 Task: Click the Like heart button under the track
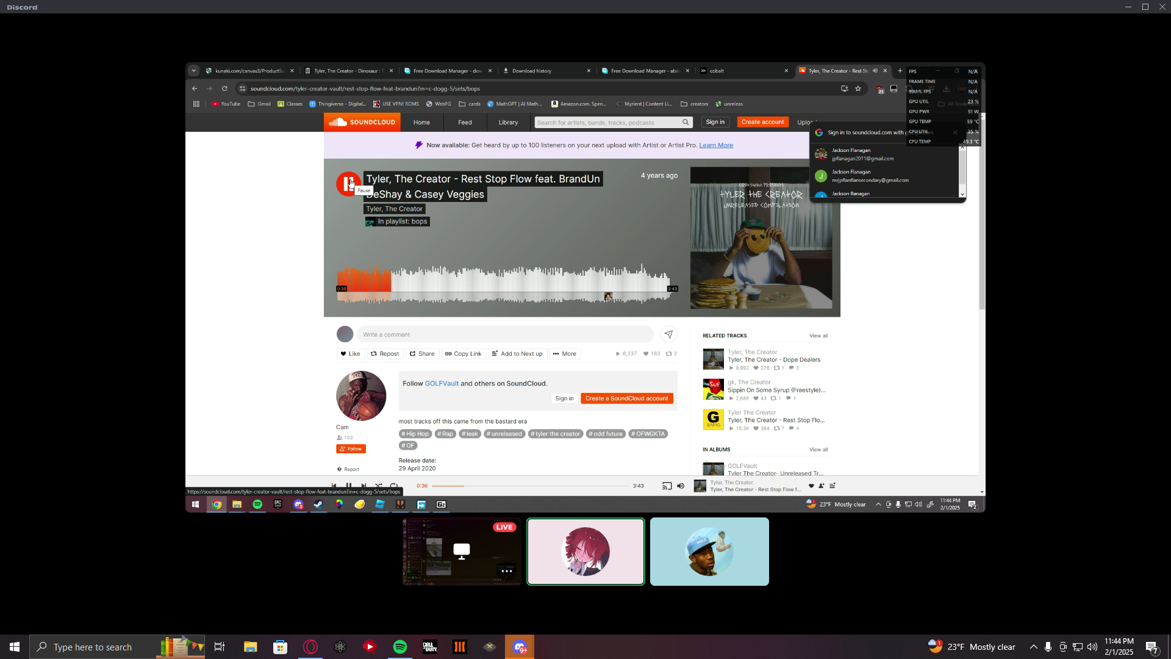[350, 354]
